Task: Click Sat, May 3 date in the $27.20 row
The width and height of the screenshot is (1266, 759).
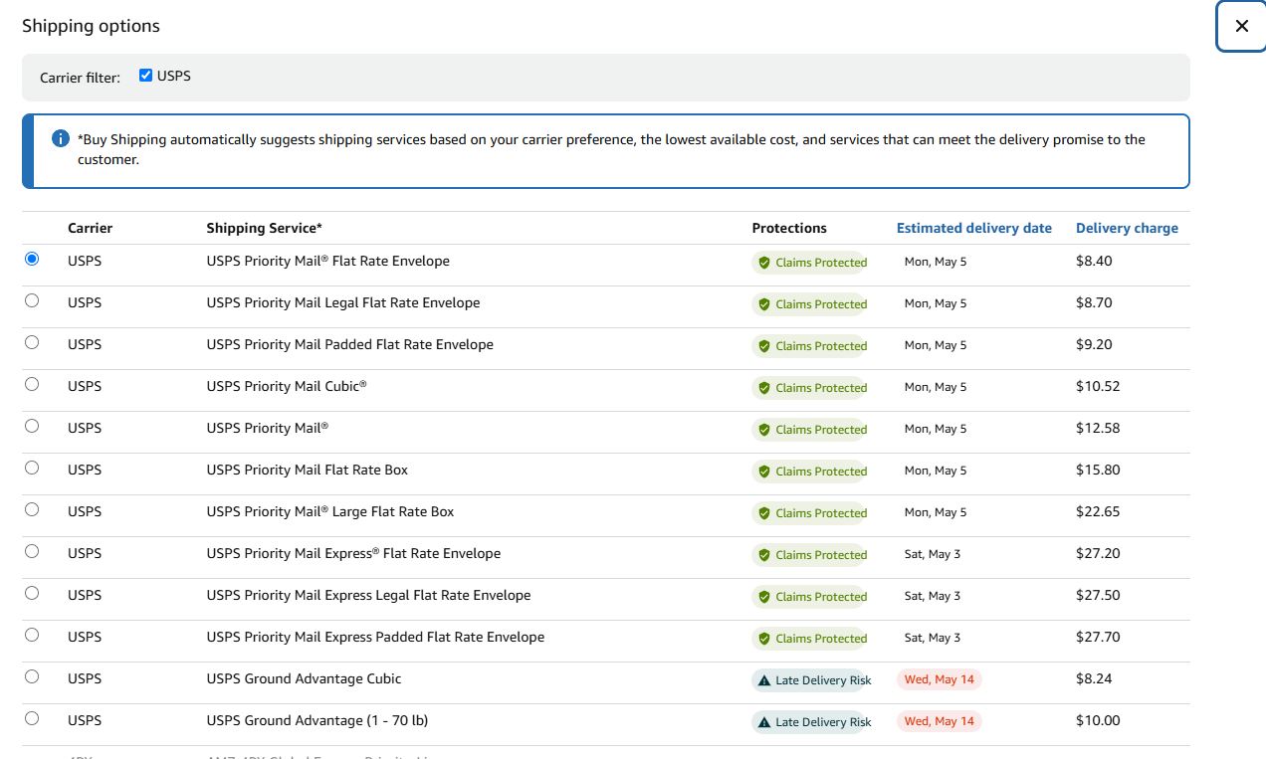Action: coord(933,554)
